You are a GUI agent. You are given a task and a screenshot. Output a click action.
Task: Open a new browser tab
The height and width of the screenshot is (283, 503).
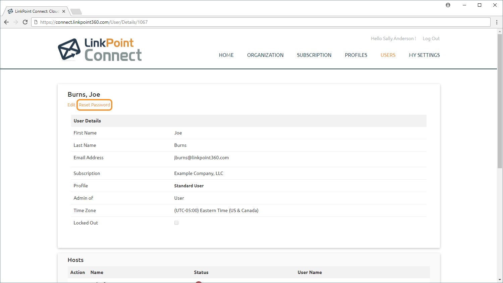click(x=76, y=12)
